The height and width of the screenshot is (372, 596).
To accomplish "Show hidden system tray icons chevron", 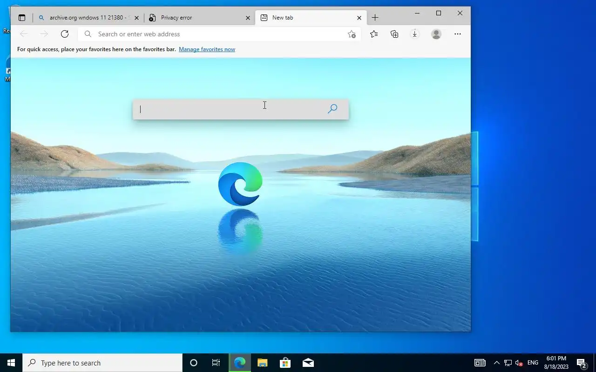I will point(496,363).
